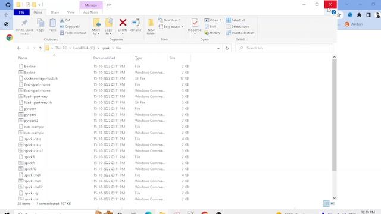Viewport: 381px width, 214px height.
Task: Open recent locations dropdown arrow
Action: point(35,48)
